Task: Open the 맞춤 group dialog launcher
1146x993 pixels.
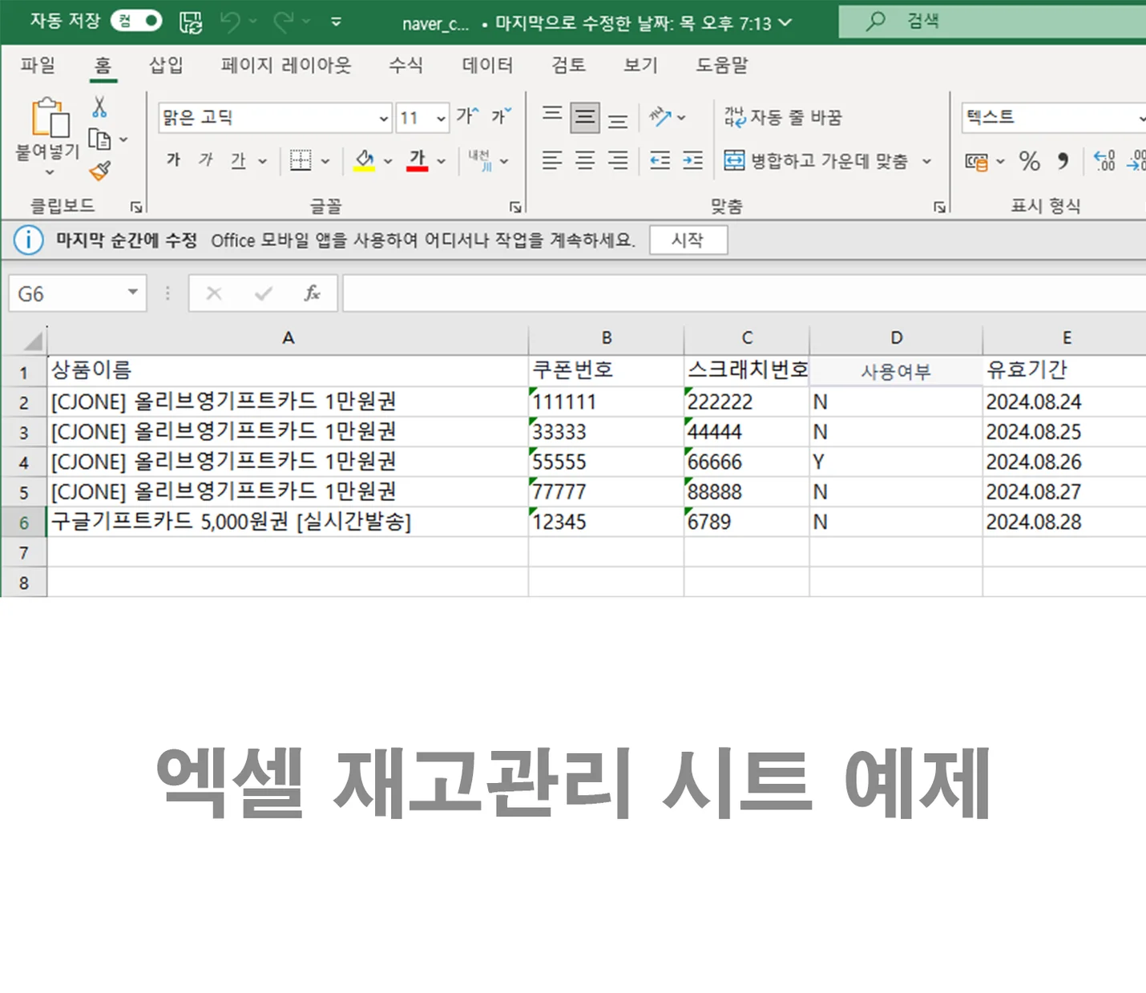Action: [x=939, y=208]
